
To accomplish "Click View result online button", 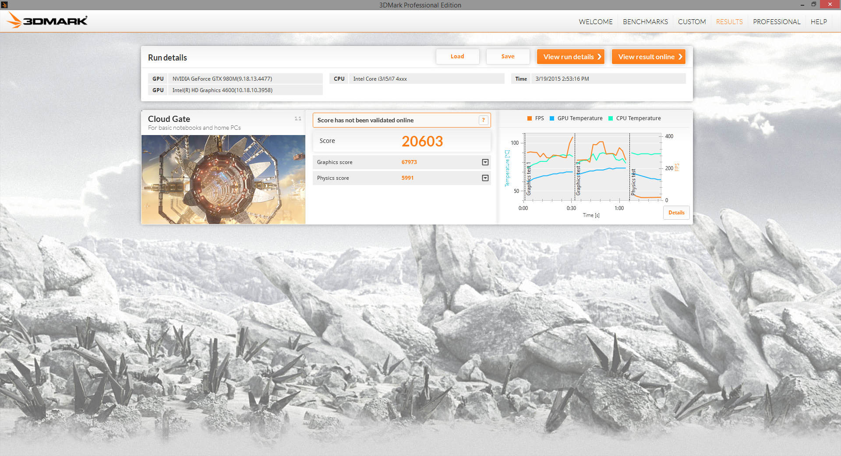I will (x=648, y=57).
